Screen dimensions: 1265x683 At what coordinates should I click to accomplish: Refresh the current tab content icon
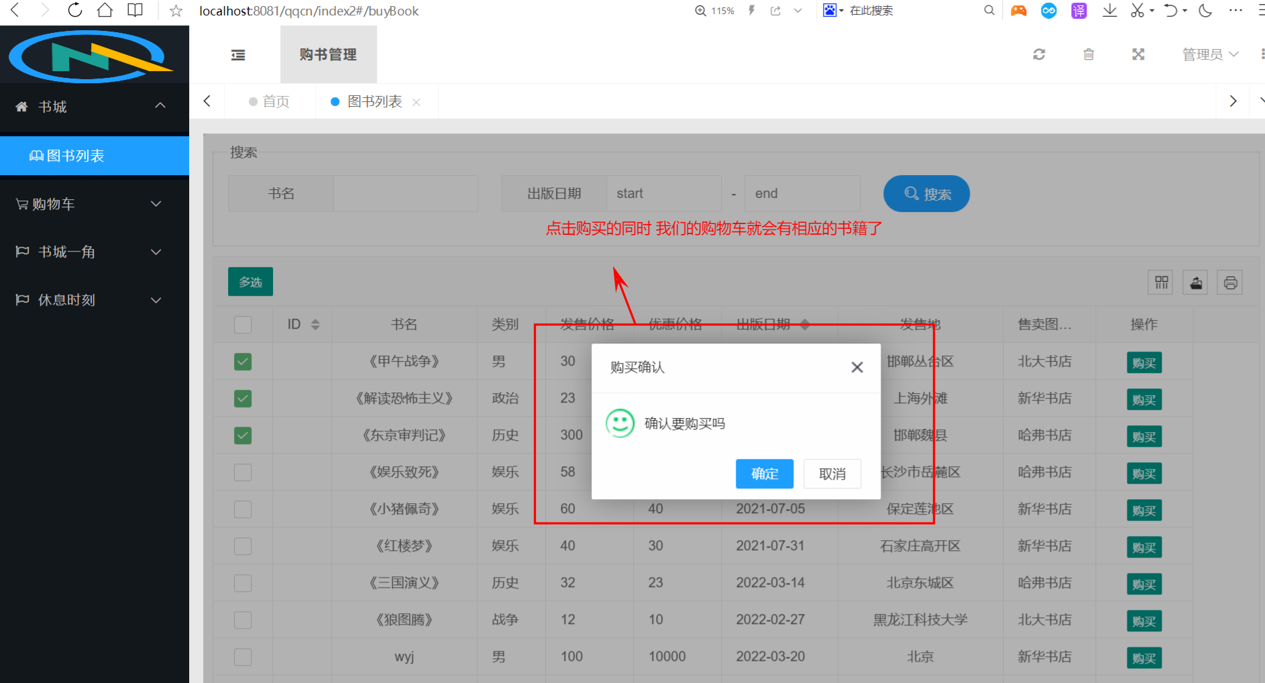pos(1039,54)
